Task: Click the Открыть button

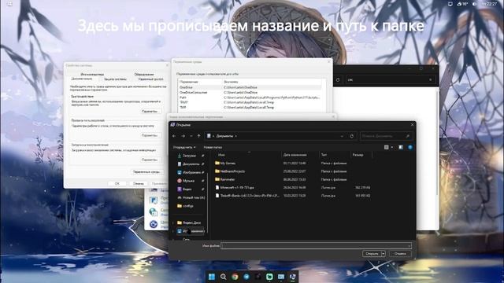Action: pos(372,254)
